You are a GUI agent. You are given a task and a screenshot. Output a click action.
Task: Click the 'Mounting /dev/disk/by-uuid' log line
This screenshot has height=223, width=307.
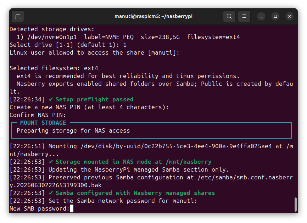(x=151, y=150)
